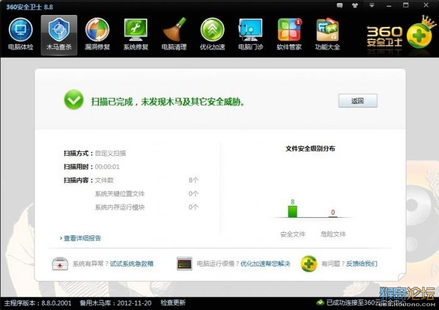Click the 试试系统急救箱 link

pos(132,264)
